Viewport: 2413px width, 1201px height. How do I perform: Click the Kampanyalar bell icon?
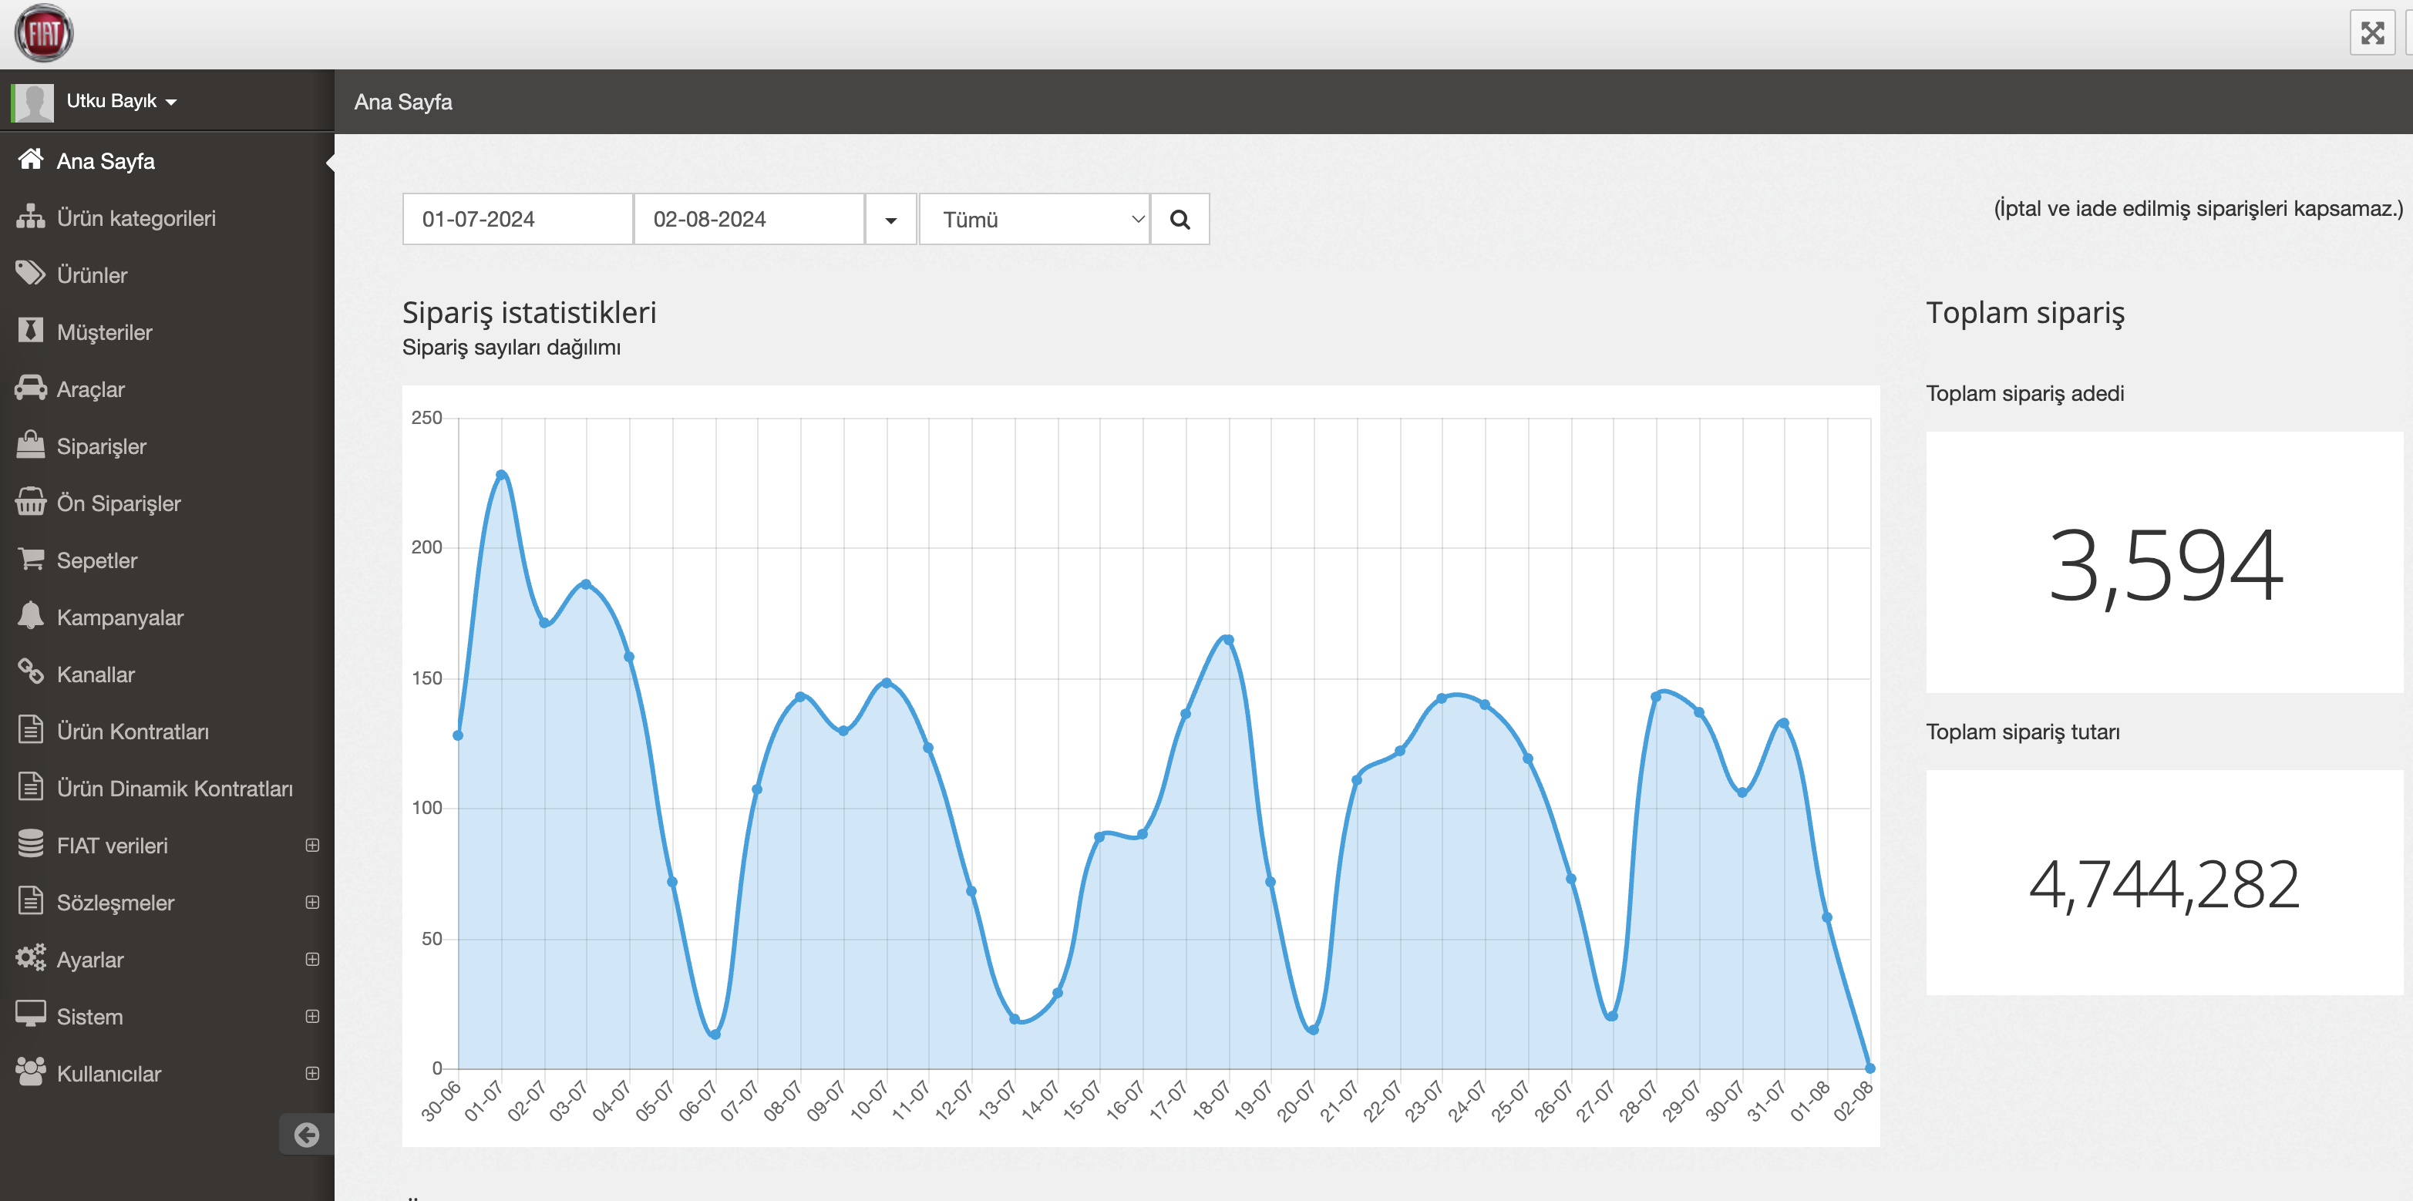coord(30,615)
